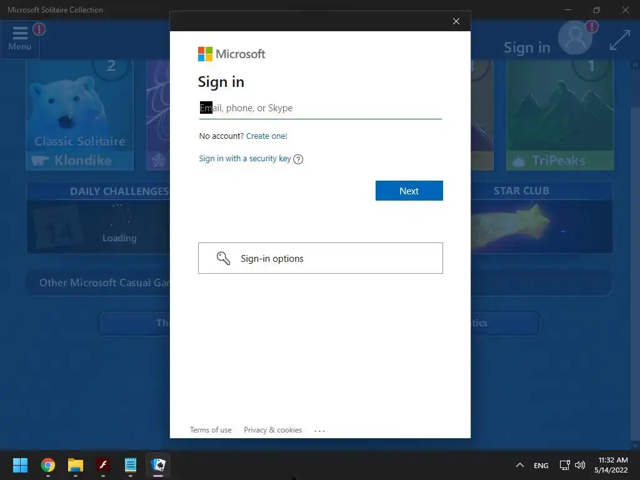Viewport: 640px width, 480px height.
Task: Follow the Create one! link
Action: click(x=266, y=136)
